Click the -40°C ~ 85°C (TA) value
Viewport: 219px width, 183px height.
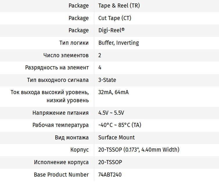click(x=120, y=125)
